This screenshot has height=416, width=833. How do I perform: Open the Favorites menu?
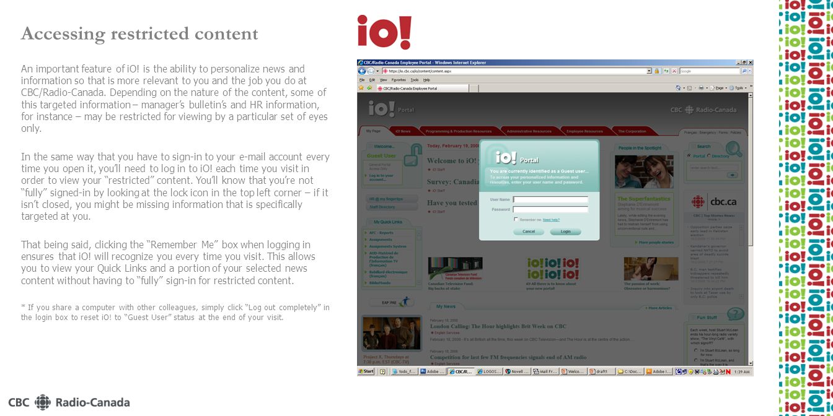click(x=399, y=80)
